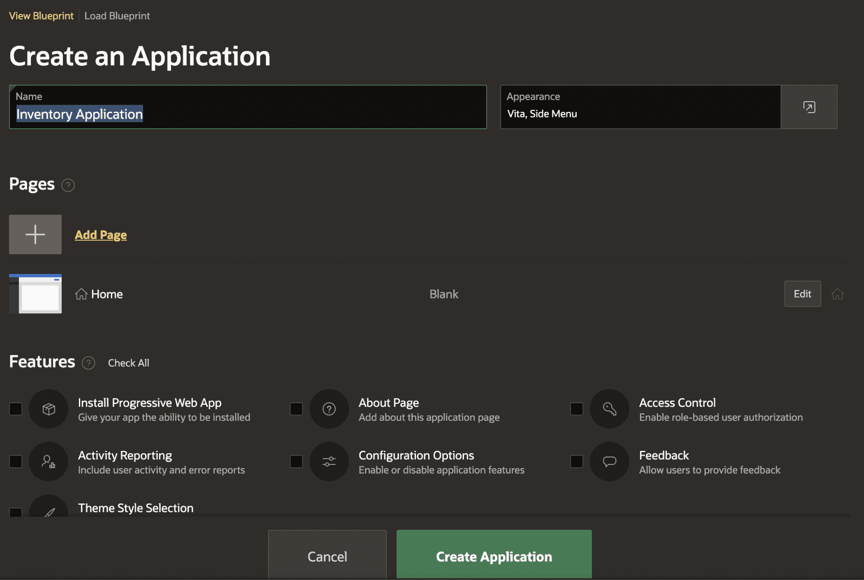Click the Feedback speech bubble icon

tap(609, 461)
